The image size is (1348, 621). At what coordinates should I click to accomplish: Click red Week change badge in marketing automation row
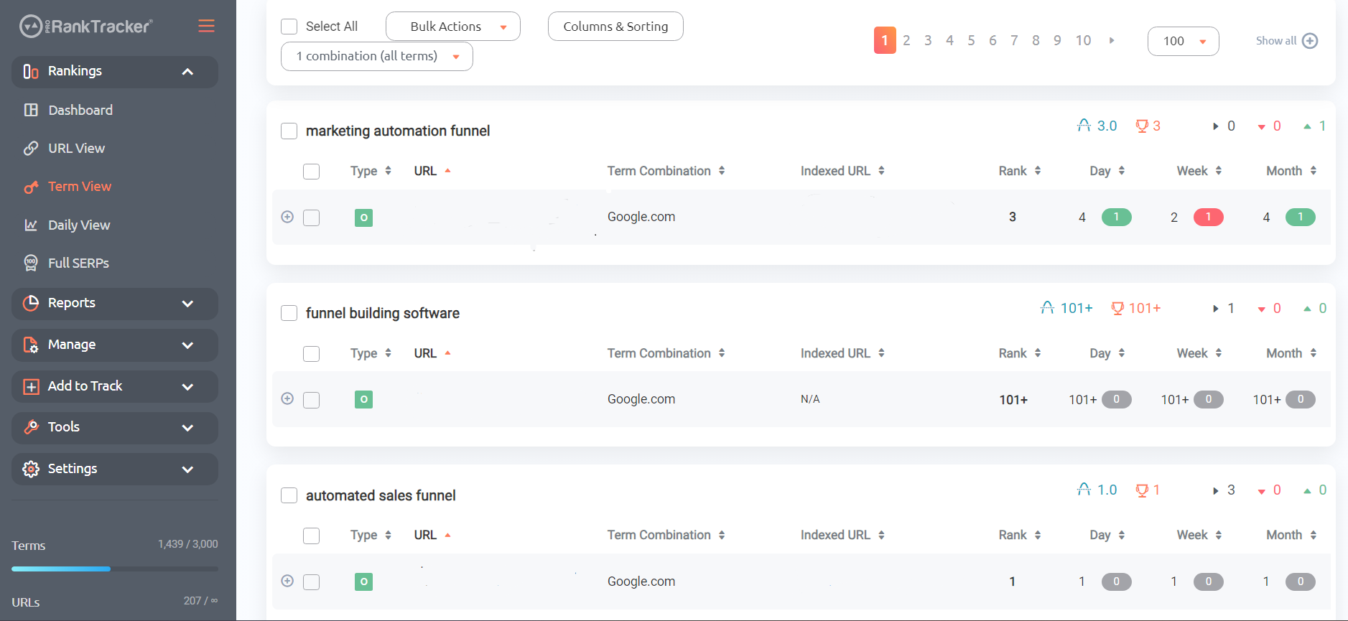tap(1208, 217)
